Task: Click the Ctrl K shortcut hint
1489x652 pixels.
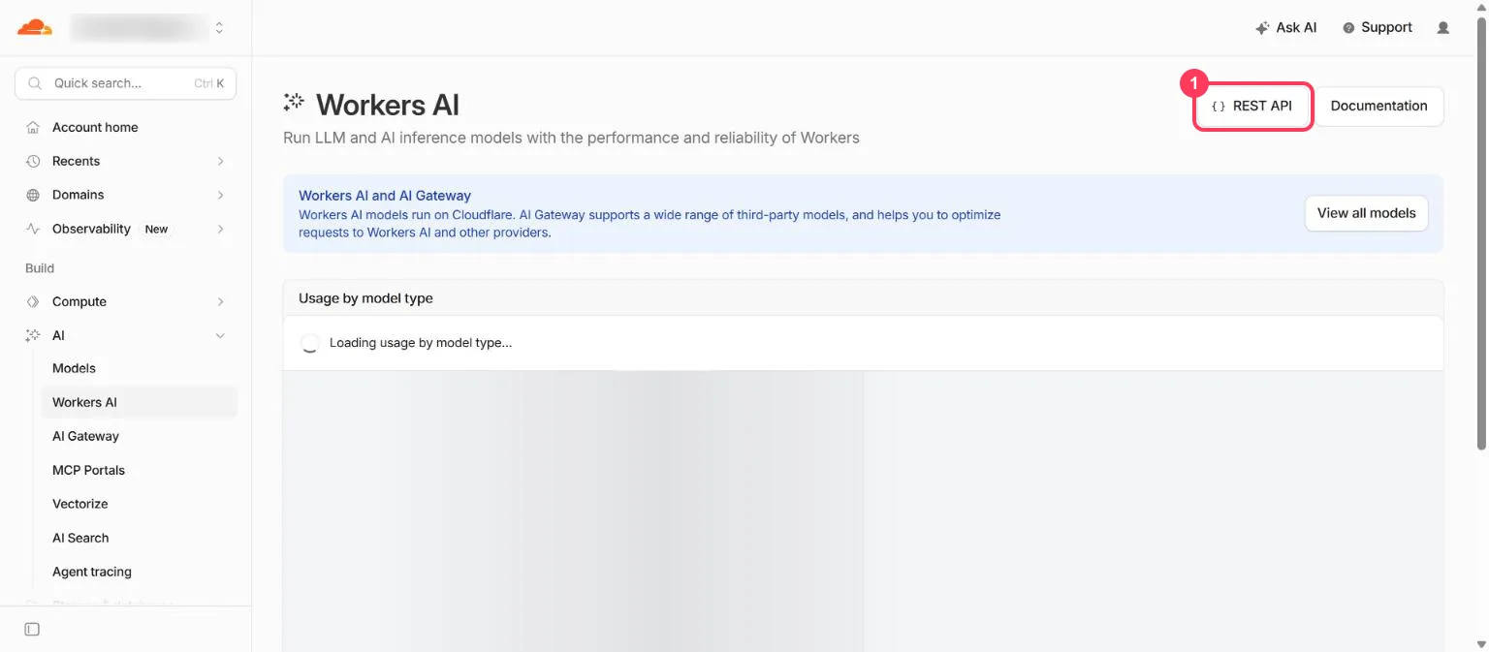Action: pos(208,83)
